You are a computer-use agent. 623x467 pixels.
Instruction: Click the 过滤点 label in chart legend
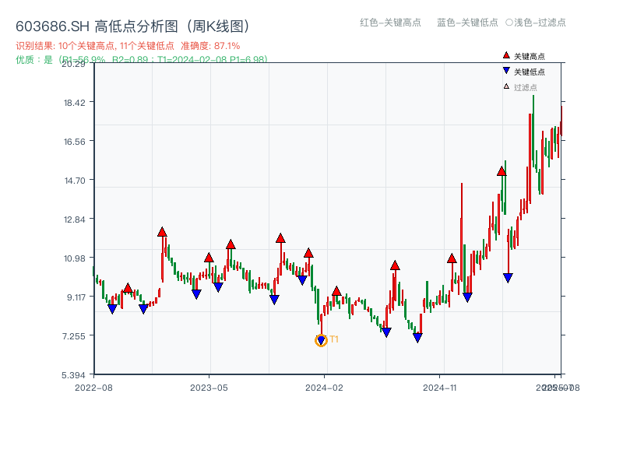(525, 87)
